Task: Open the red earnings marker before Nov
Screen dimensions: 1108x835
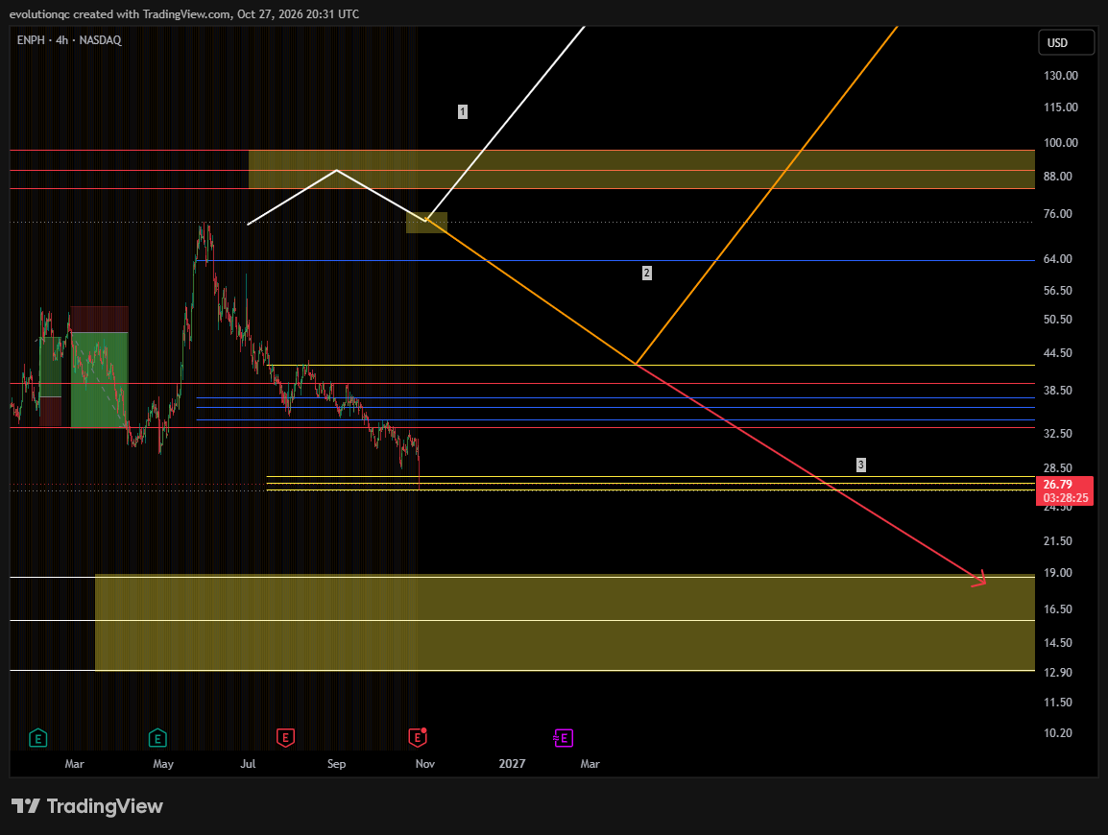Action: [x=418, y=738]
